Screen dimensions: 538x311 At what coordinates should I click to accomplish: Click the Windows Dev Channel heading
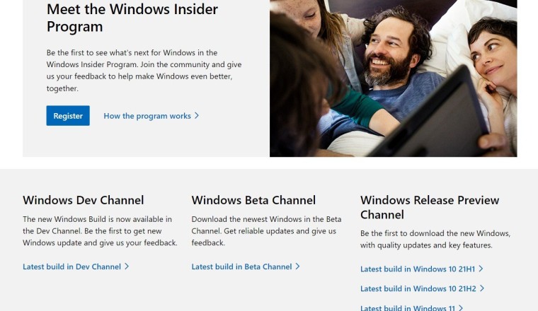84,200
